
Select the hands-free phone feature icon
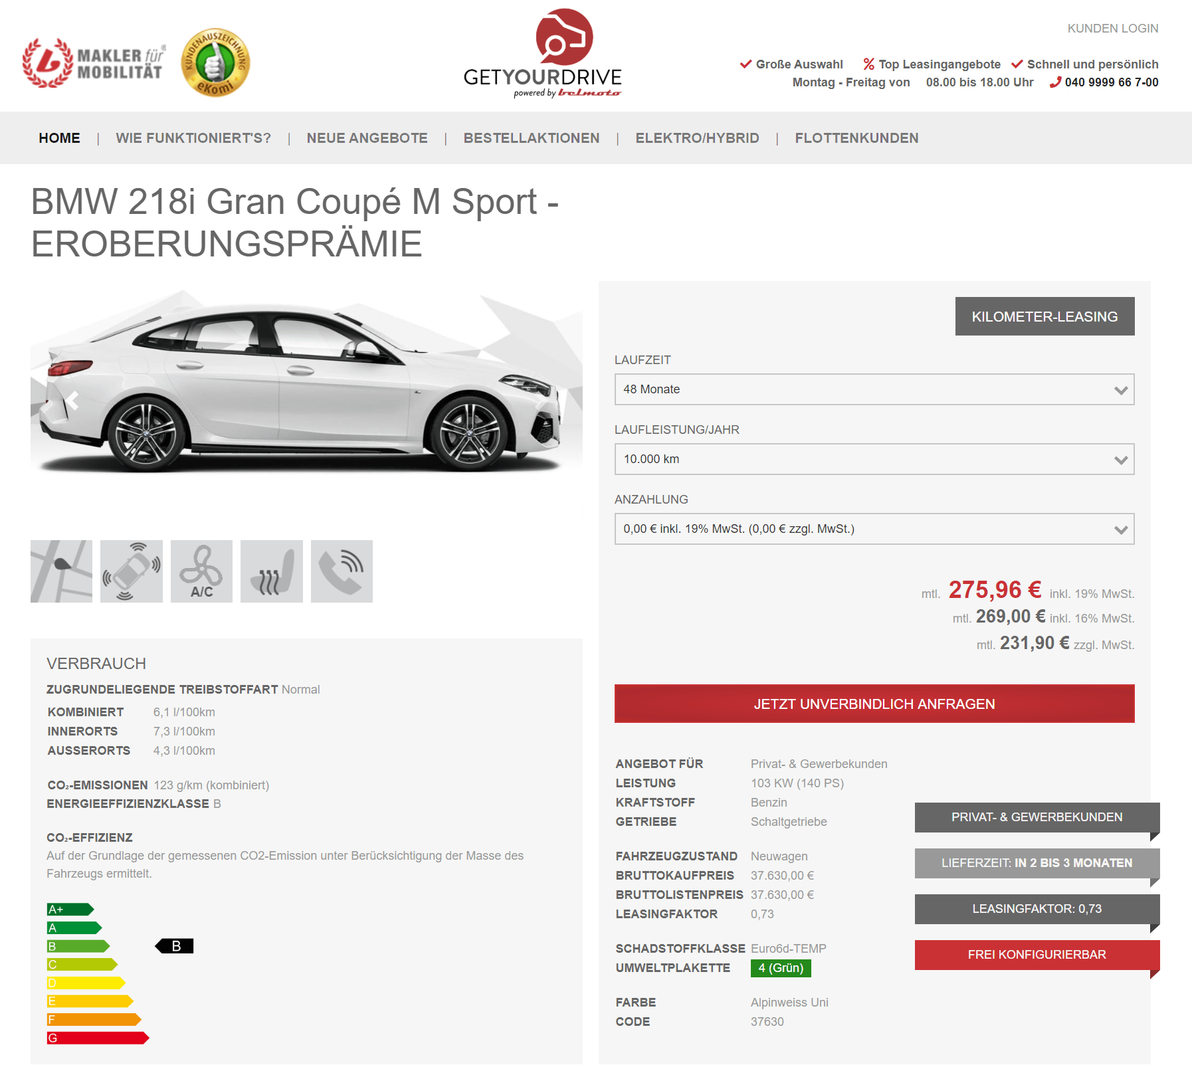[342, 571]
